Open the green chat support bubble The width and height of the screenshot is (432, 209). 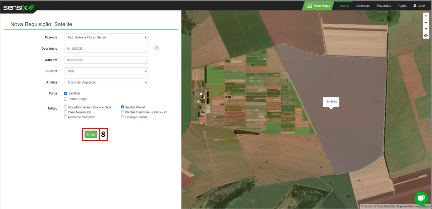[x=421, y=198]
